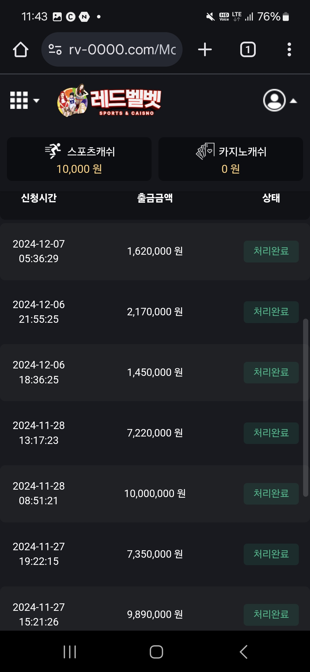This screenshot has width=310, height=672.
Task: Click the page vertical scrollbar
Action: tap(306, 408)
